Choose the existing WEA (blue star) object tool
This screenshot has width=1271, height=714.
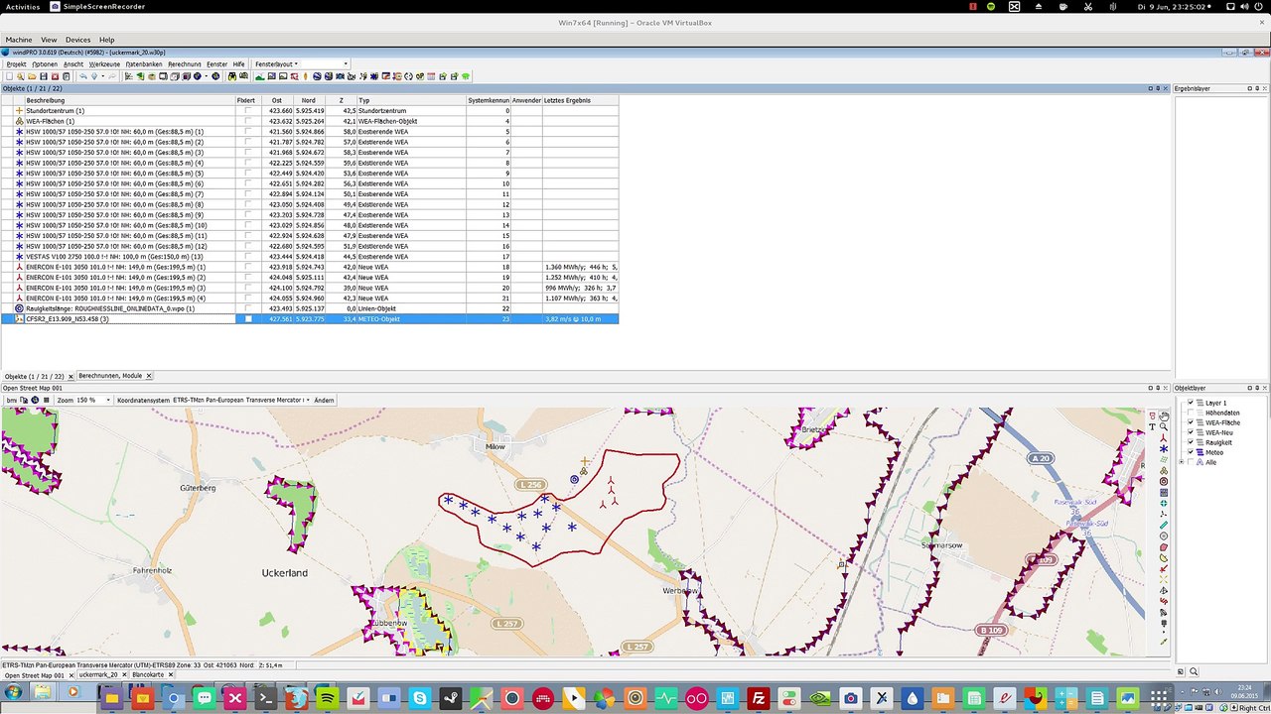click(1164, 449)
